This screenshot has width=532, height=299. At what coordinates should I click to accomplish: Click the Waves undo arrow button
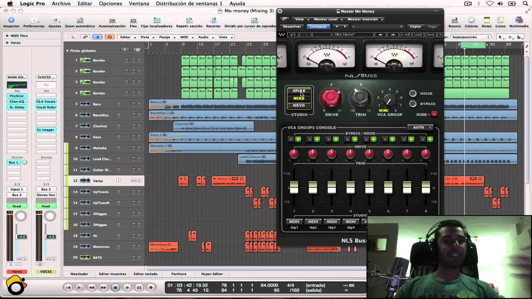293,35
